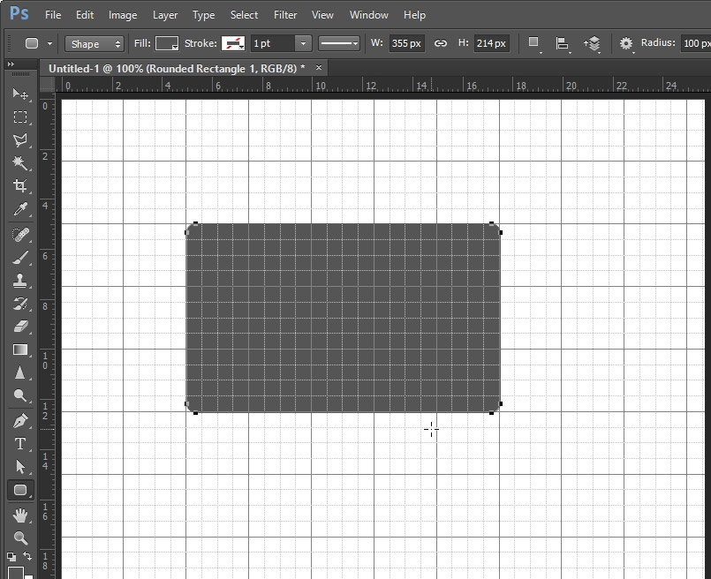This screenshot has width=711, height=579.
Task: Open the tool preset picker arrow
Action: 49,44
